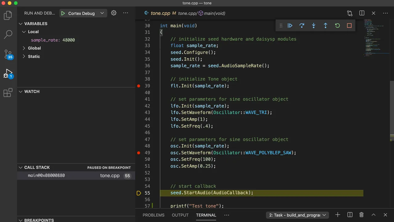Create a new terminal with plus icon
The height and width of the screenshot is (222, 394).
coord(338,215)
